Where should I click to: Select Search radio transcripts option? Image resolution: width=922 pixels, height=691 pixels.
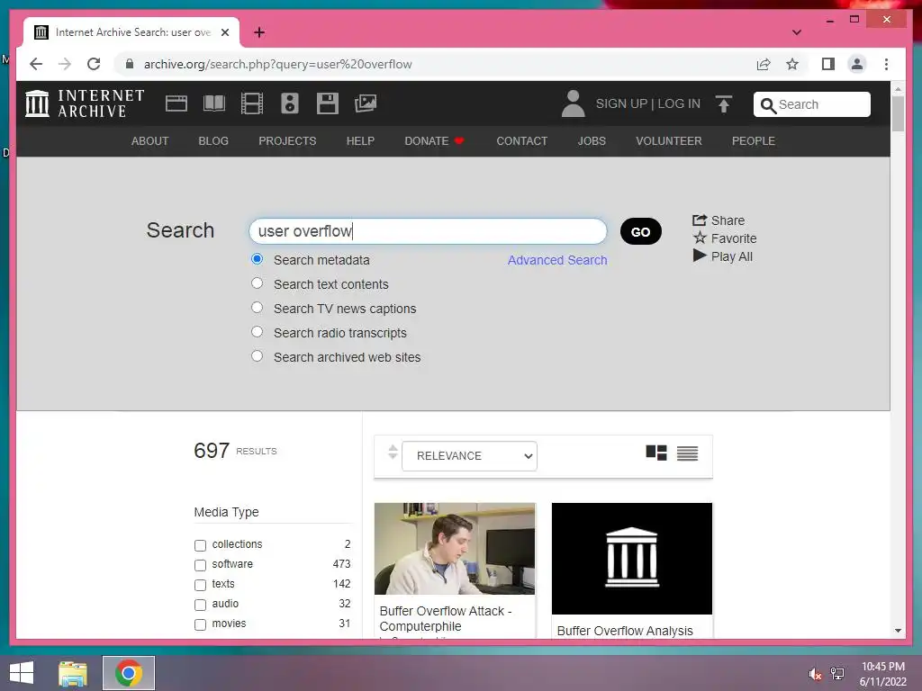pos(257,331)
